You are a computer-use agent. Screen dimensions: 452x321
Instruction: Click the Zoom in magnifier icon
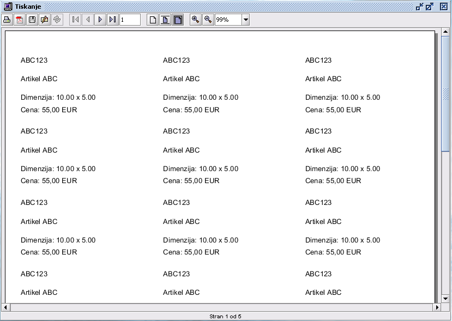(195, 20)
